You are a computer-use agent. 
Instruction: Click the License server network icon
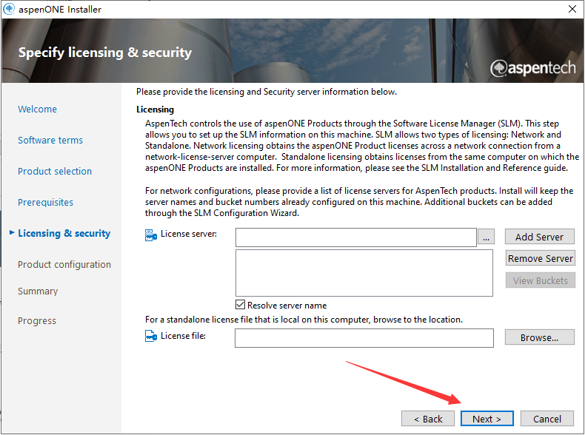[150, 235]
